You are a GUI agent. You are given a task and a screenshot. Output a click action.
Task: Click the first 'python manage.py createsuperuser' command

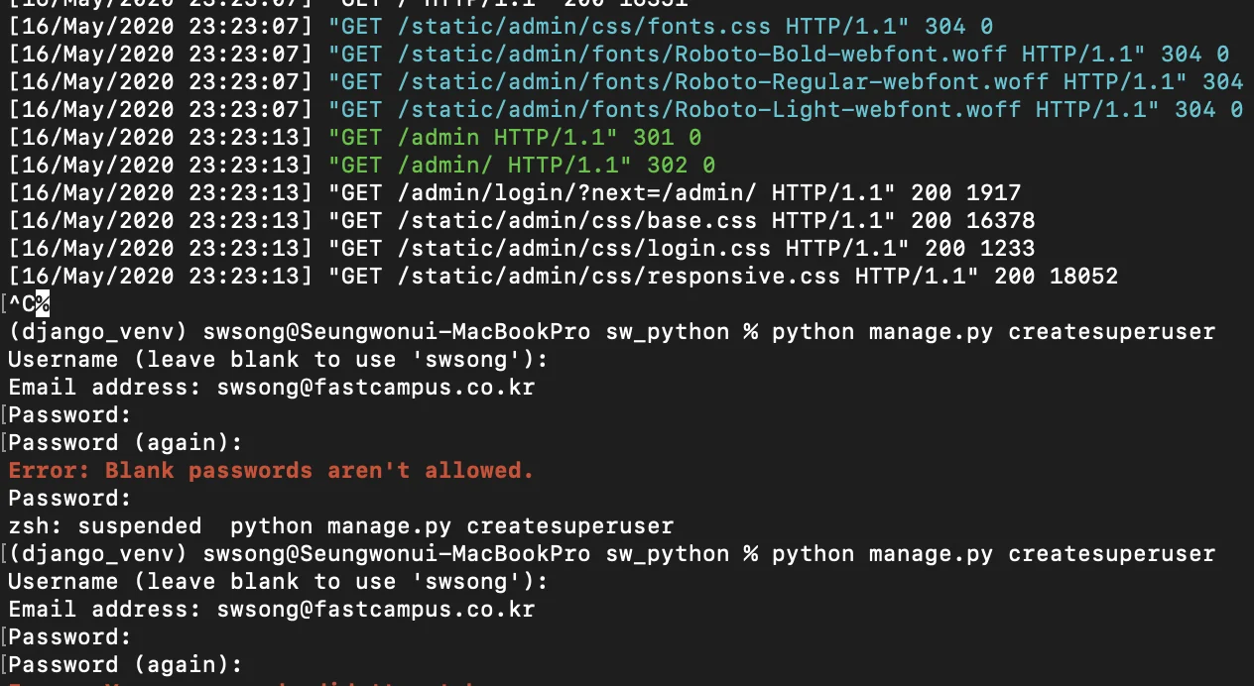pos(993,332)
